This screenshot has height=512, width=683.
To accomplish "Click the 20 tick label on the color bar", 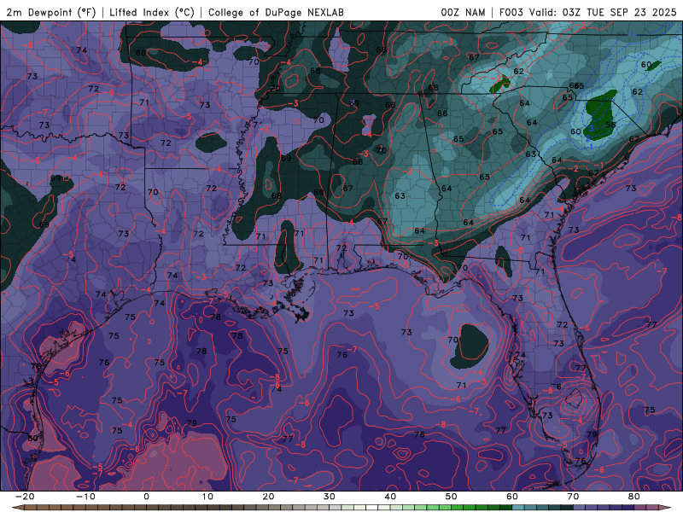I will 268,497.
